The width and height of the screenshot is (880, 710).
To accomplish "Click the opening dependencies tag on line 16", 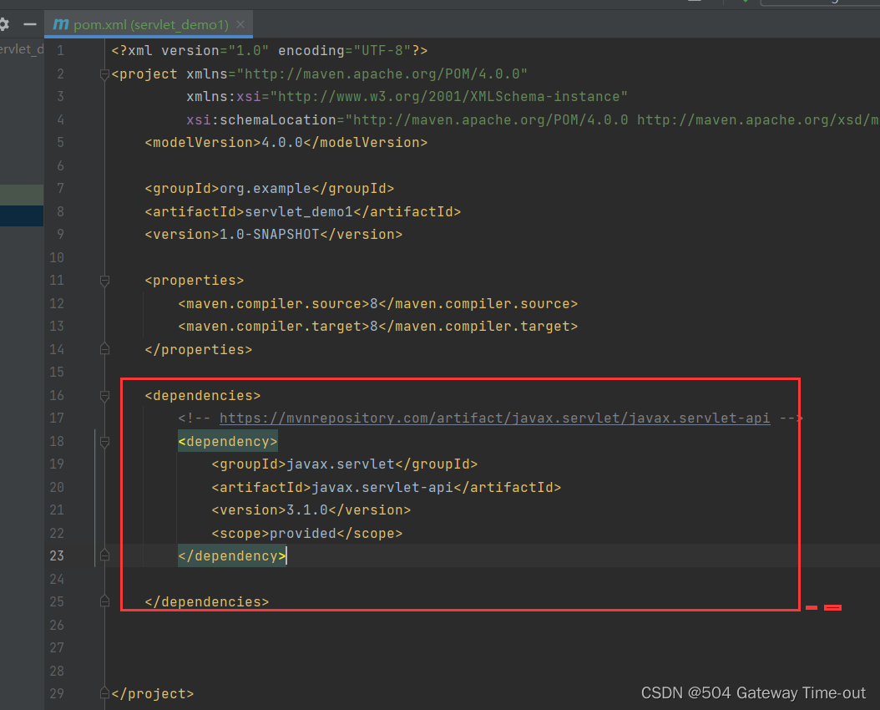I will click(x=203, y=396).
